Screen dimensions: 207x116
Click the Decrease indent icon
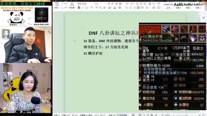[x=137, y=4]
